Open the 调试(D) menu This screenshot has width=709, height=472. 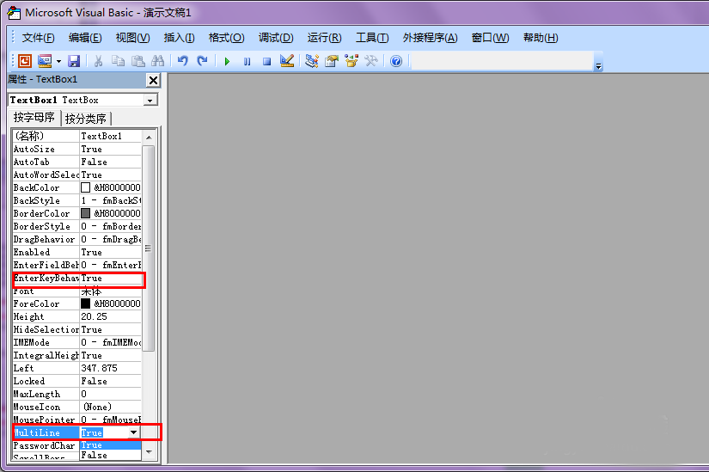276,38
